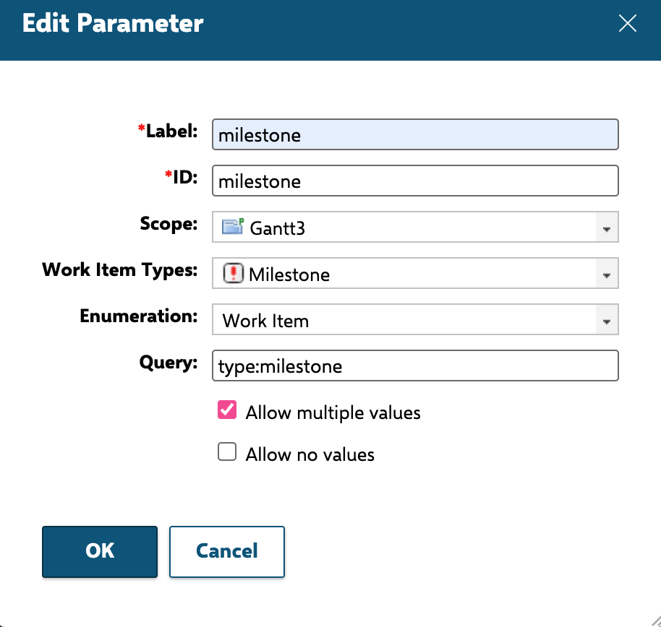This screenshot has width=661, height=627.
Task: Uncheck Allow multiple values
Action: 227,410
